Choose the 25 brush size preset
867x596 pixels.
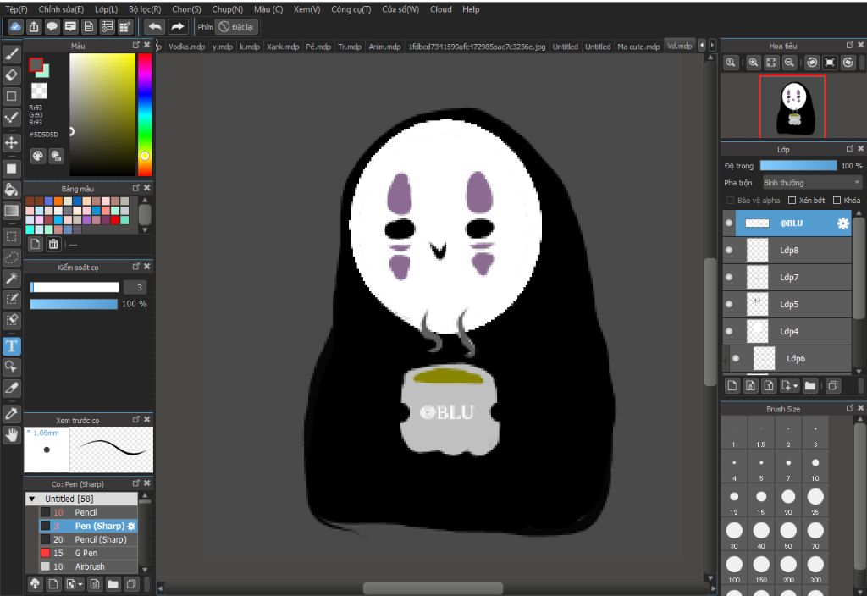click(815, 501)
